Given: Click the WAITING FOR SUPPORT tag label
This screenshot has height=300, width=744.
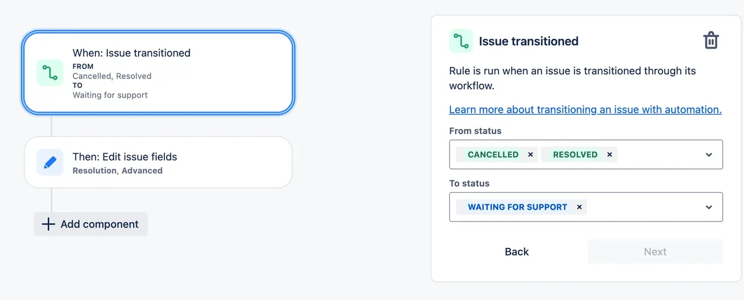Looking at the screenshot, I should pos(517,207).
